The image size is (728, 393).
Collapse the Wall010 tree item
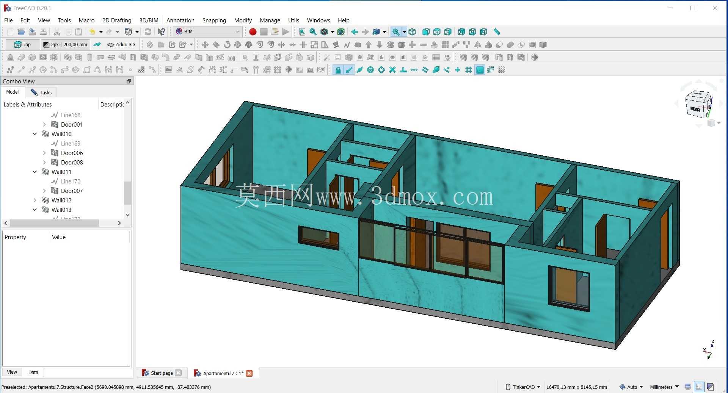pyautogui.click(x=35, y=134)
